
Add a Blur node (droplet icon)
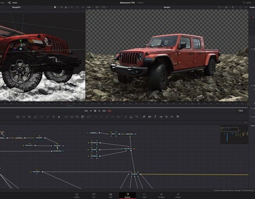tap(59, 117)
